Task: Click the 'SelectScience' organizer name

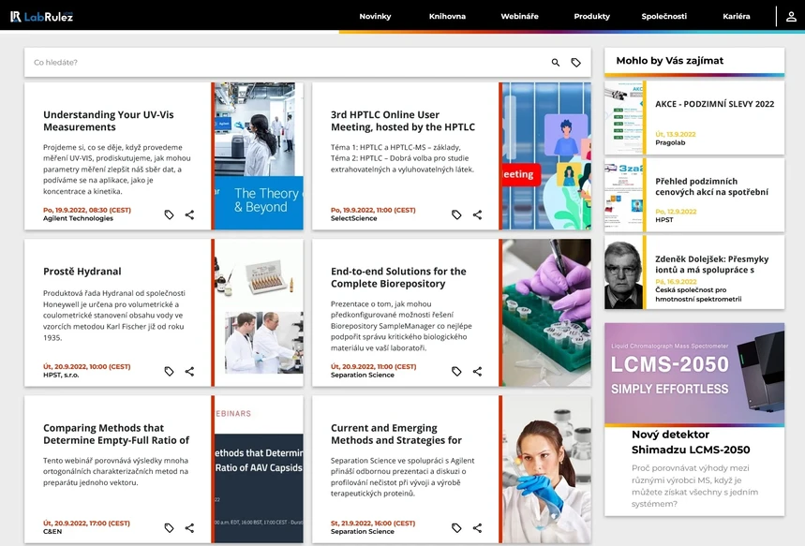Action: coord(353,218)
